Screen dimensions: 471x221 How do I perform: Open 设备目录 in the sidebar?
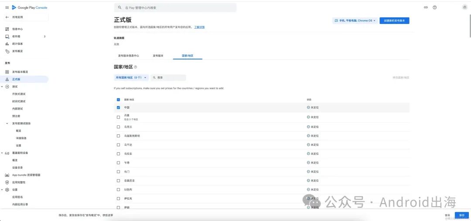17,167
